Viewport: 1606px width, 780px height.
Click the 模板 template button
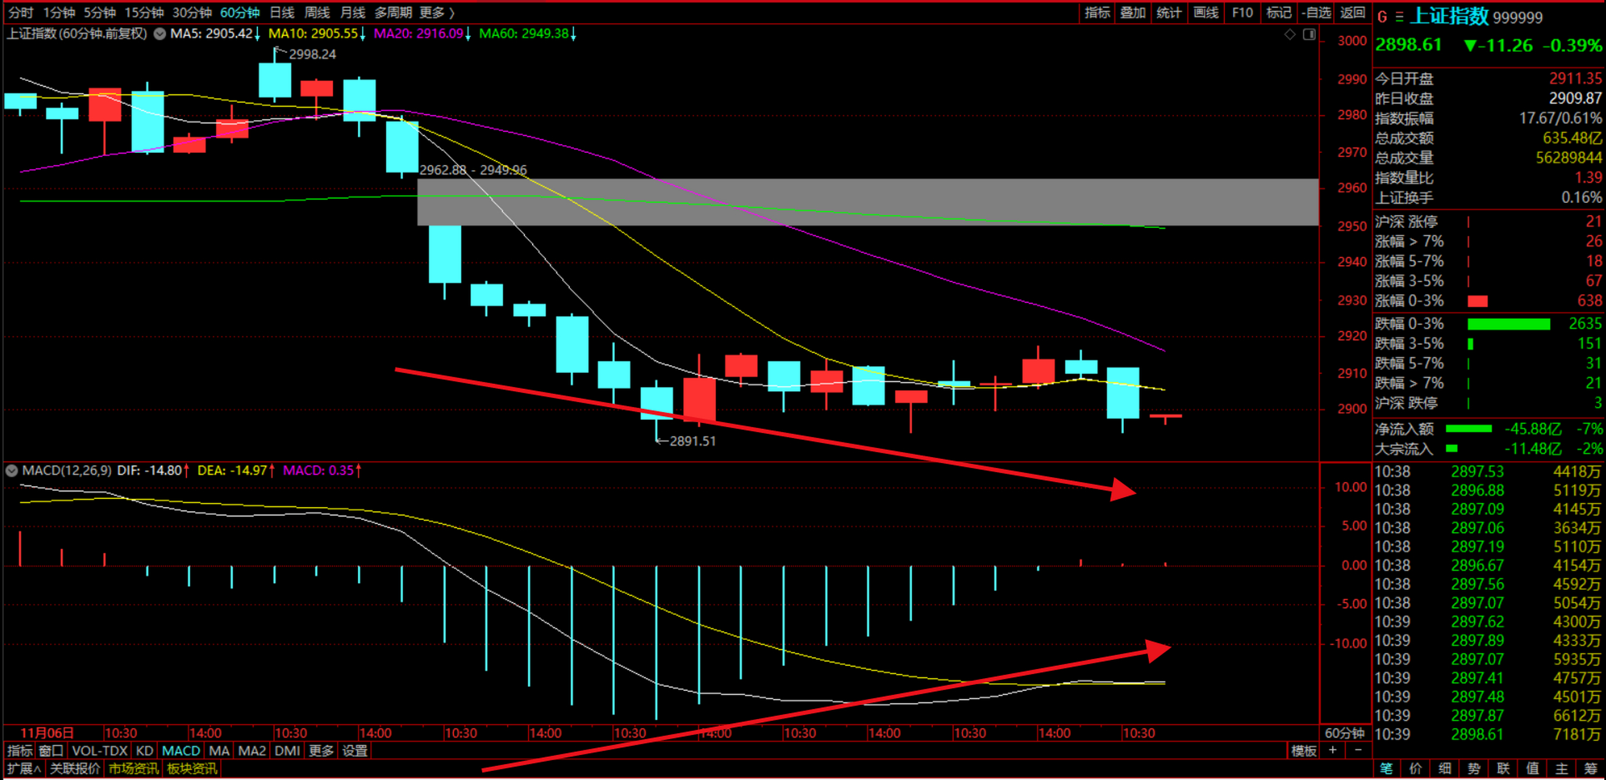1304,751
